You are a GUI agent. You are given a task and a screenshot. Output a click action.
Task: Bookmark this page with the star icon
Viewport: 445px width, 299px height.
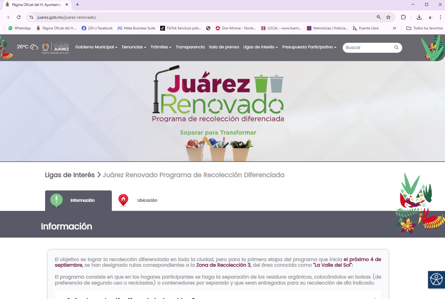[x=388, y=17]
